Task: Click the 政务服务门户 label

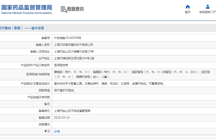Action: pos(207,12)
